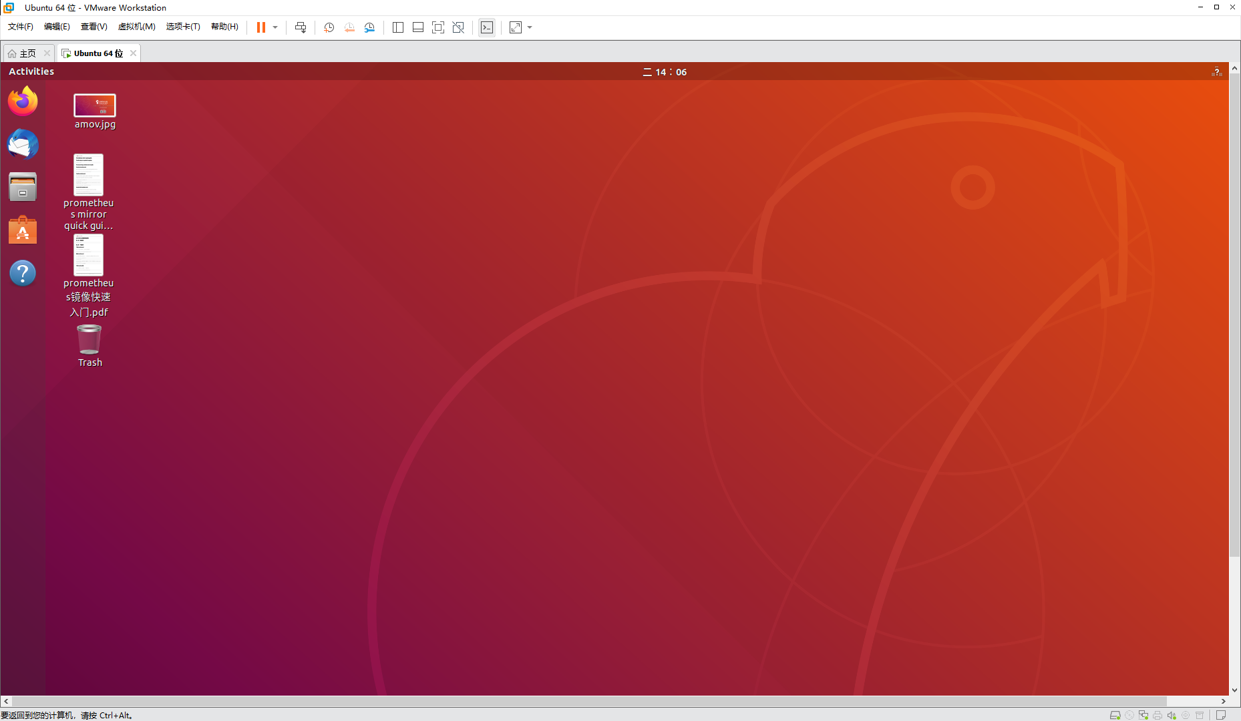Toggle the console view button
The image size is (1241, 721).
click(x=487, y=27)
